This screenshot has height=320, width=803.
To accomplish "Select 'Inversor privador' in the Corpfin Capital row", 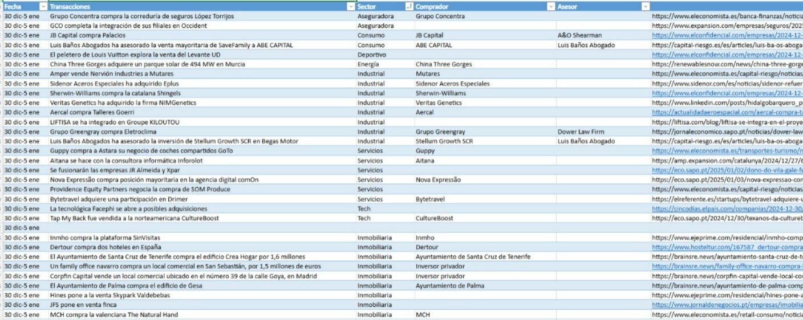I will click(485, 276).
